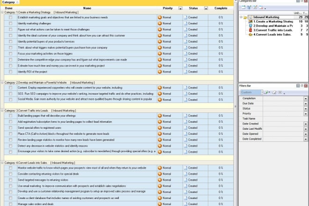Viewport: 309px width, 206px height.
Task: Click the status document icon for Send special offers row
Action: pyautogui.click(x=185, y=128)
